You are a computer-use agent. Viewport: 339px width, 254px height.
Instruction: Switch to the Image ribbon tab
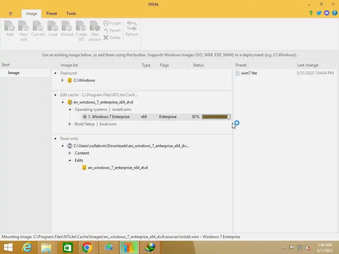click(31, 14)
